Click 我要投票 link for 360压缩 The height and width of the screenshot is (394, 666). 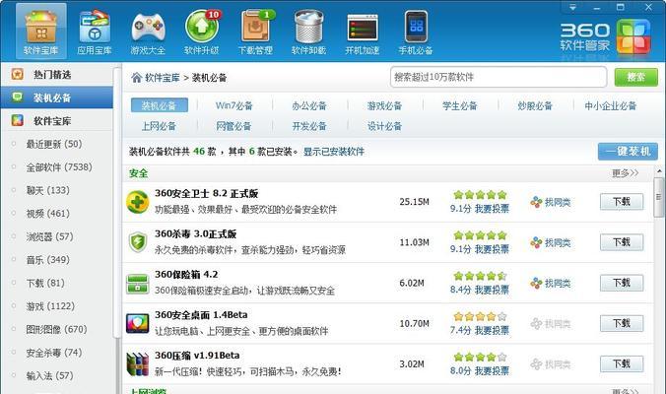tap(492, 370)
